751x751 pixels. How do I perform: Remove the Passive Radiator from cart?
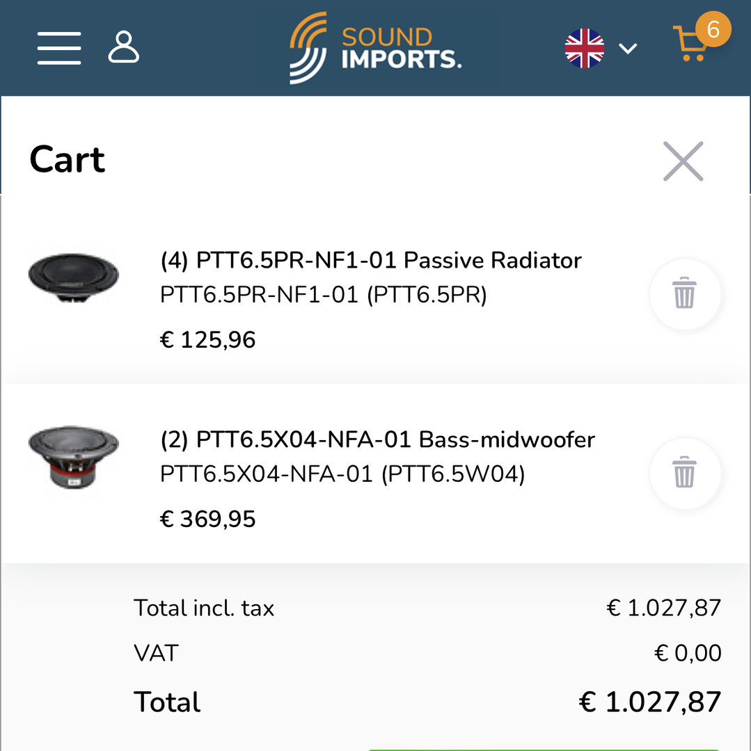tap(685, 293)
